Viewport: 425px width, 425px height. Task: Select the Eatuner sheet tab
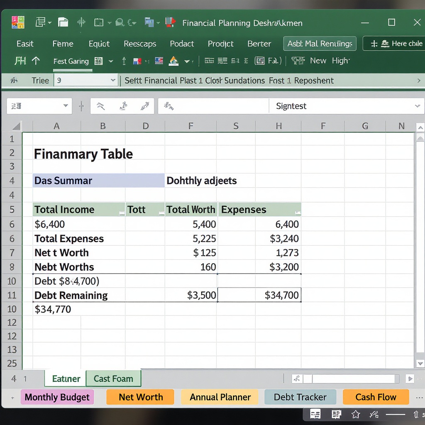tap(66, 379)
